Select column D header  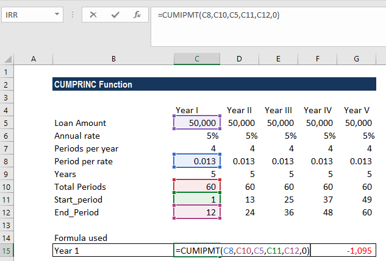pyautogui.click(x=239, y=59)
